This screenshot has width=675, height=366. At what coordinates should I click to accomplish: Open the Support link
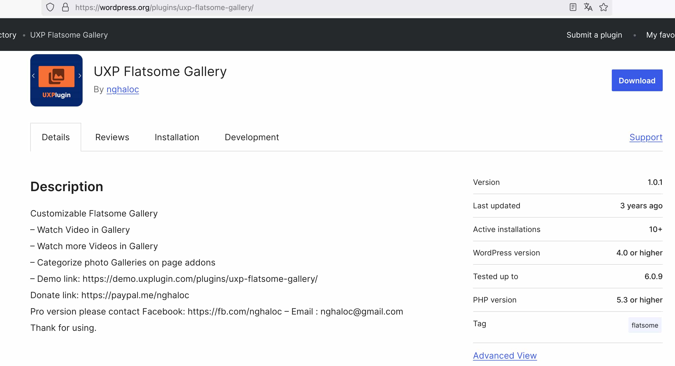(x=646, y=137)
